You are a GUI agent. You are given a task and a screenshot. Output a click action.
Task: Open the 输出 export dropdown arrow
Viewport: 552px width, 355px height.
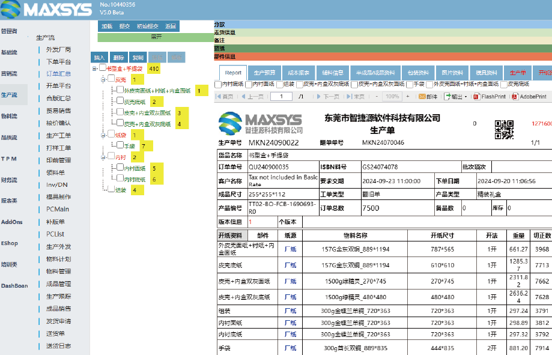point(466,97)
